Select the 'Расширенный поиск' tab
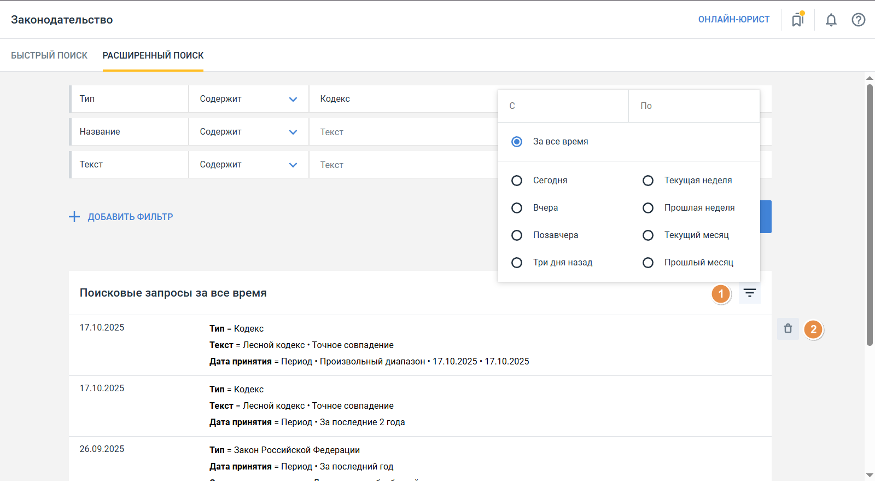The image size is (875, 481). (x=153, y=55)
